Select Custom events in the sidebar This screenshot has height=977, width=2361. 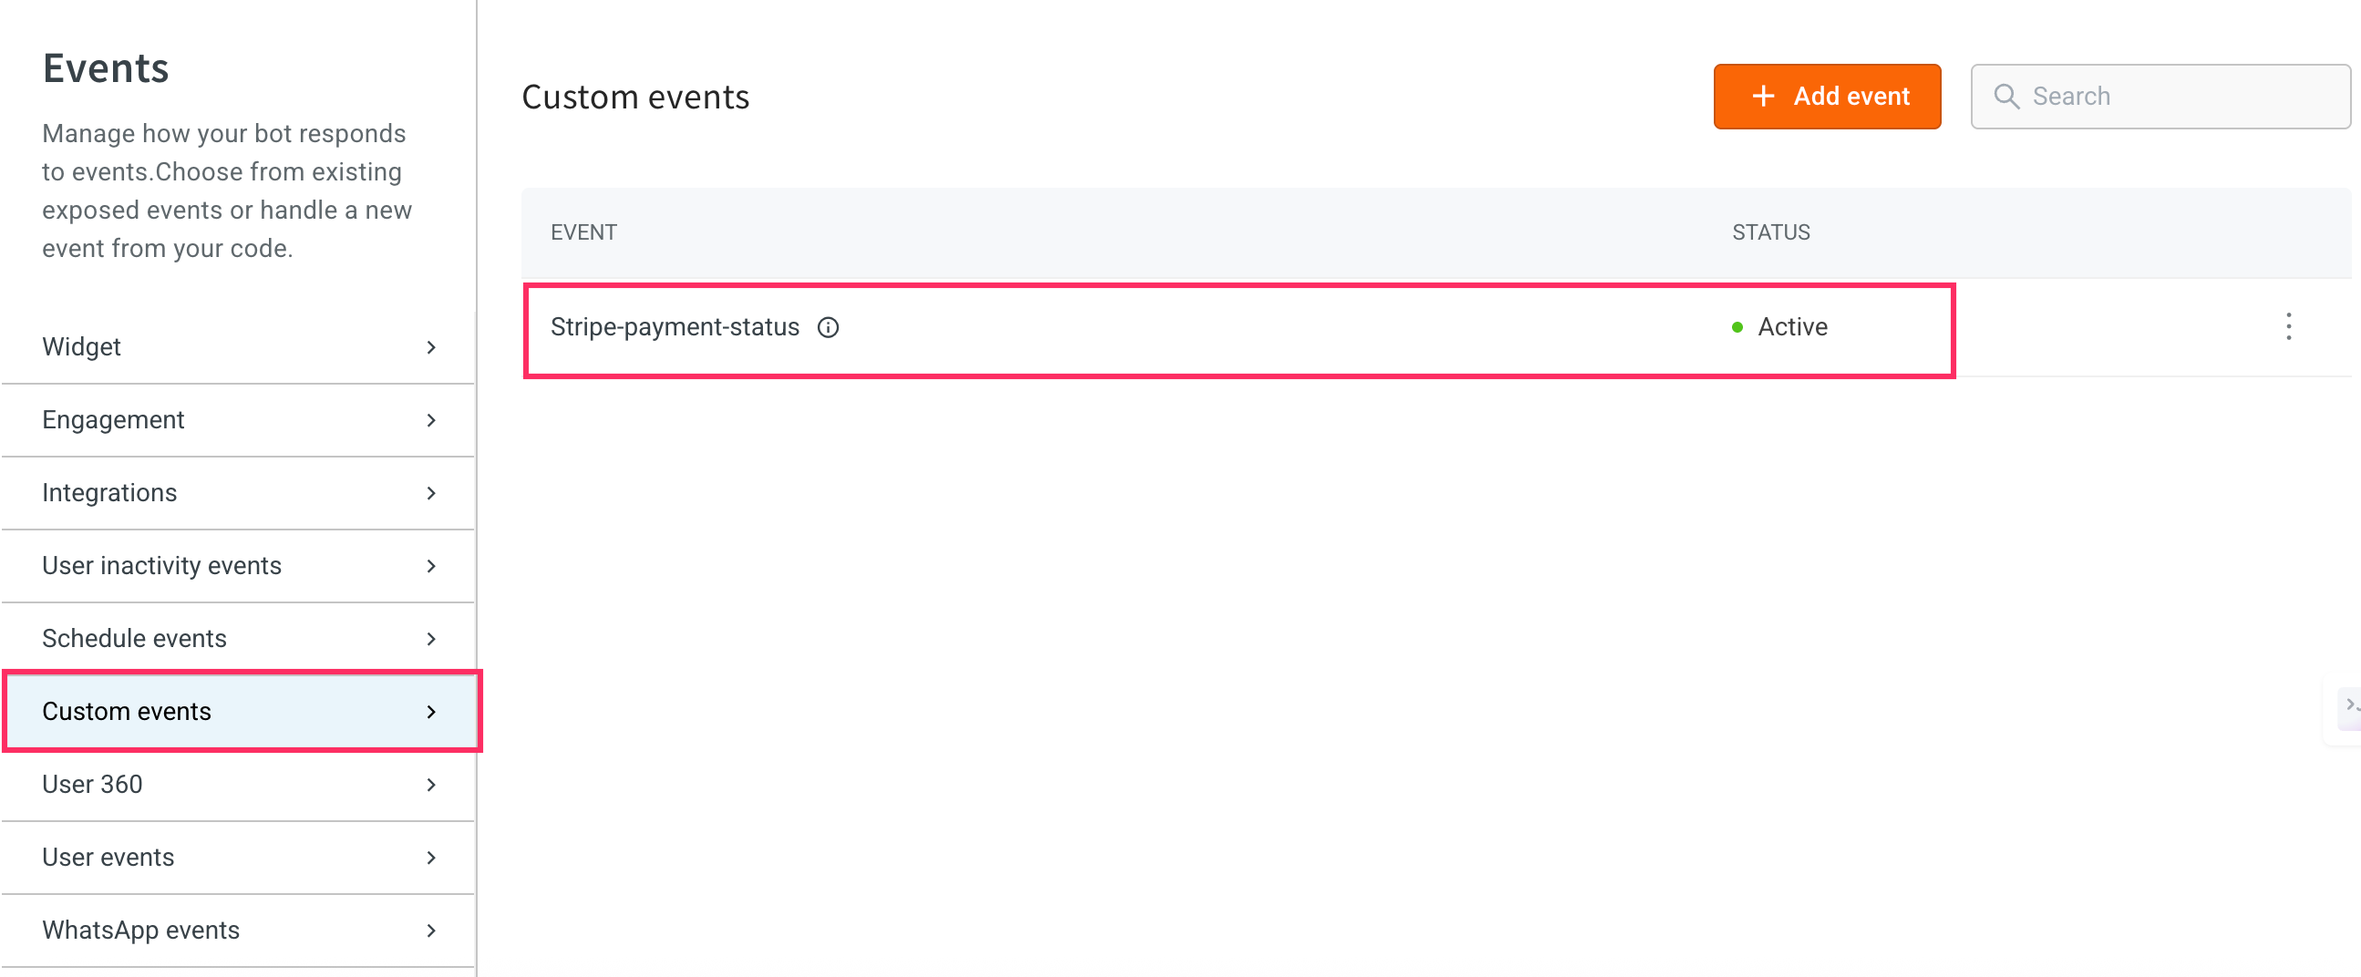(128, 711)
